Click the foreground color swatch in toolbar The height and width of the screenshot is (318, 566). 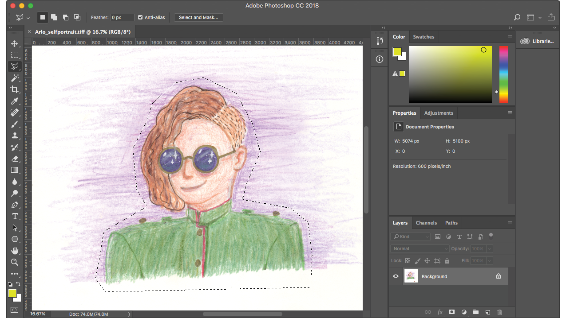pyautogui.click(x=12, y=293)
